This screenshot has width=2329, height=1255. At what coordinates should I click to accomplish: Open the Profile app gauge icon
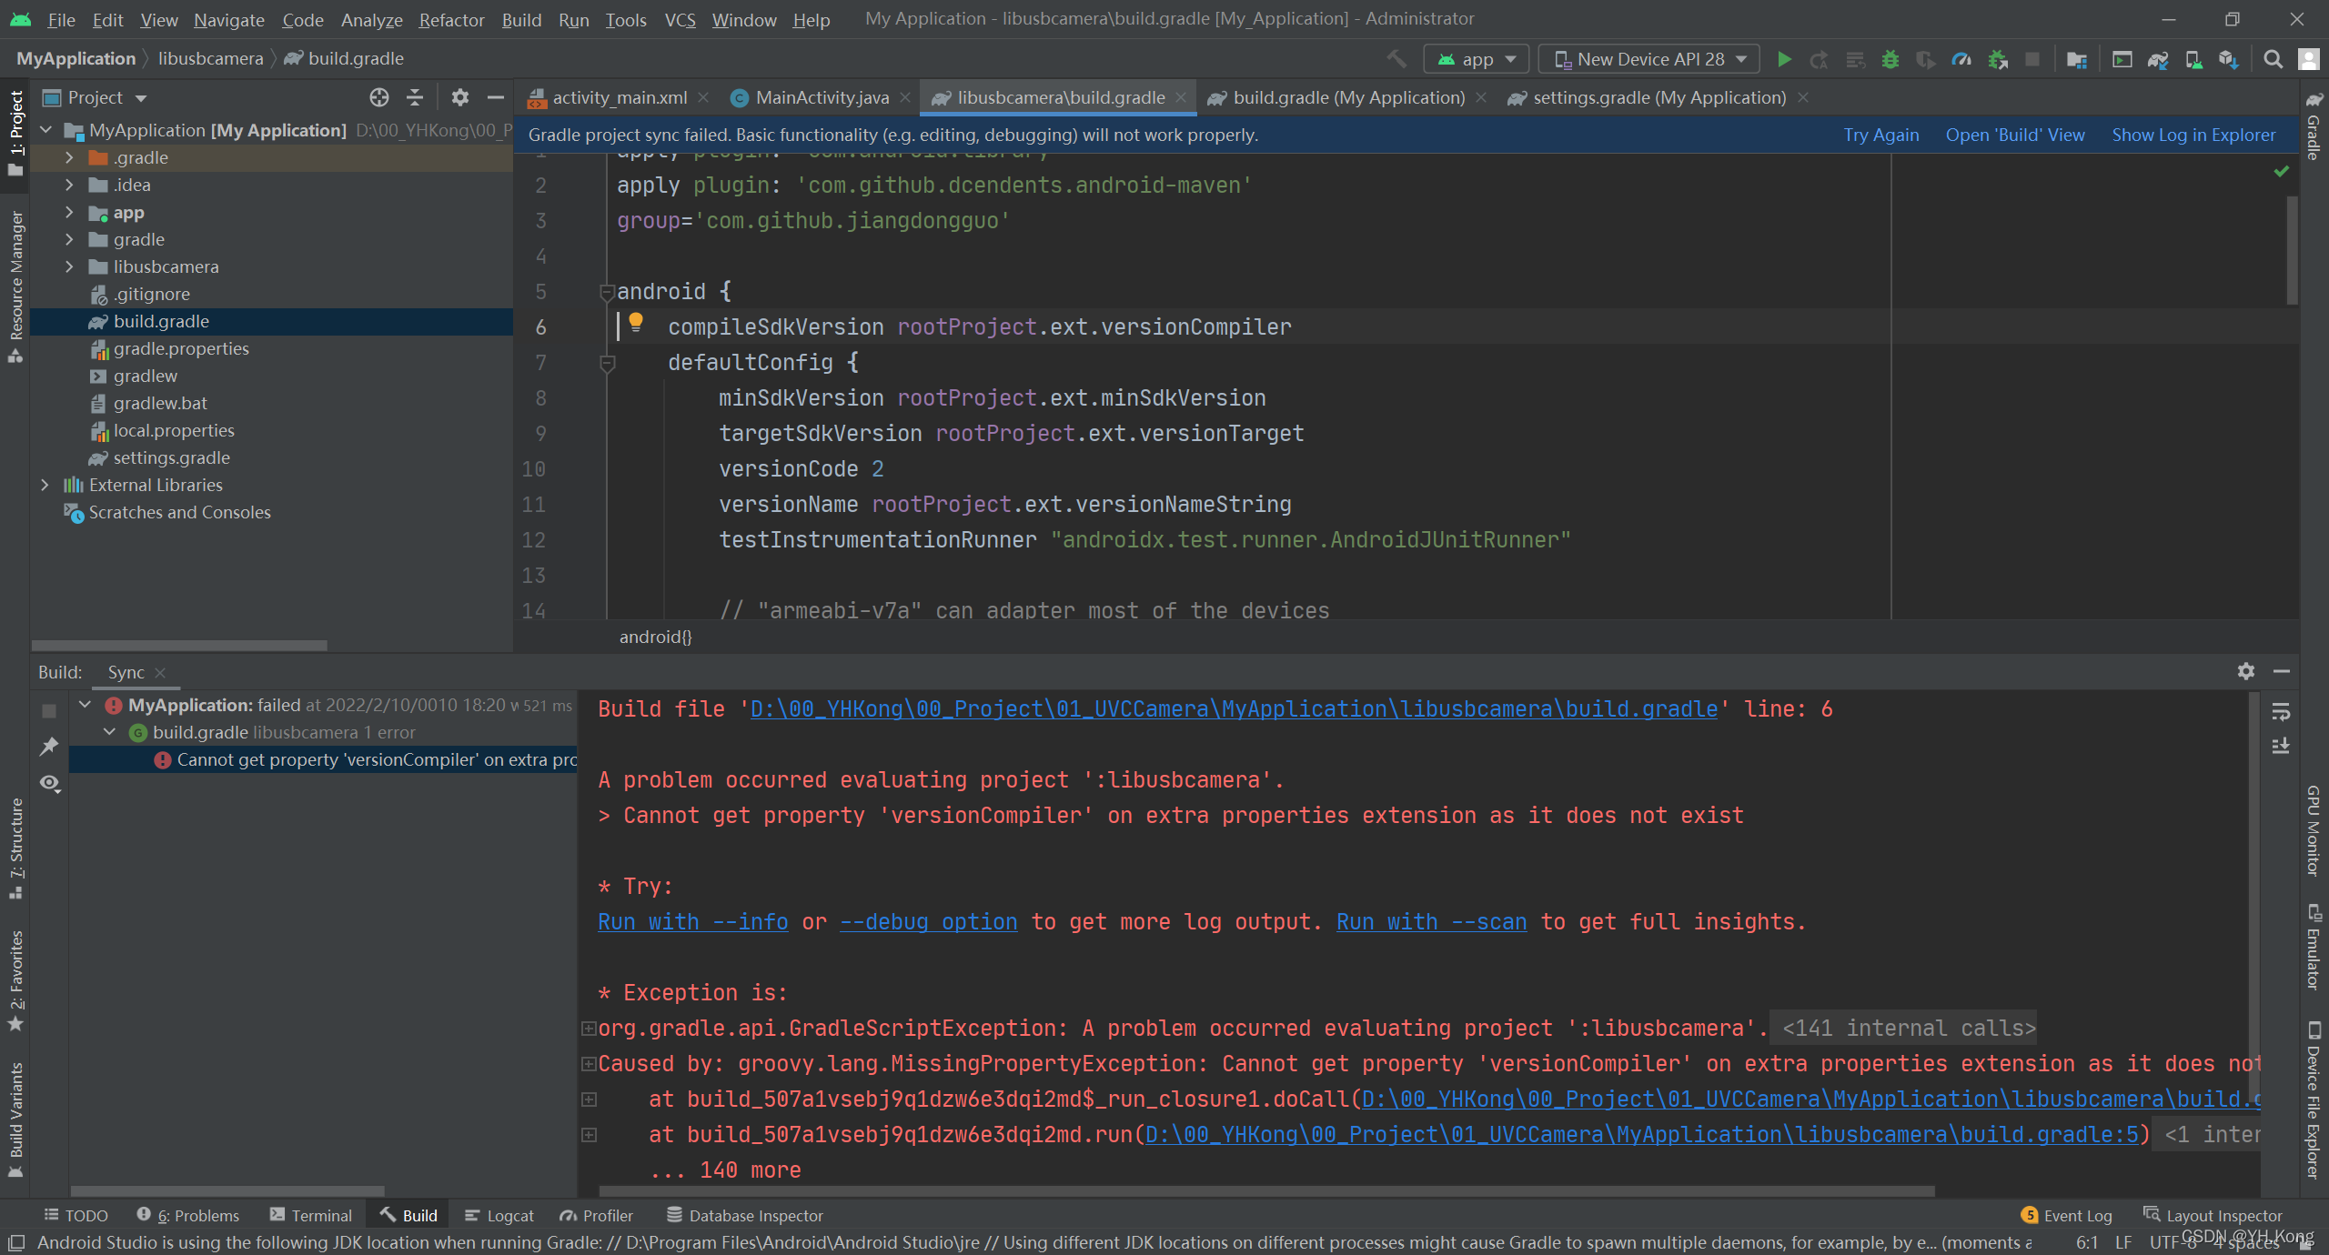point(1961,59)
